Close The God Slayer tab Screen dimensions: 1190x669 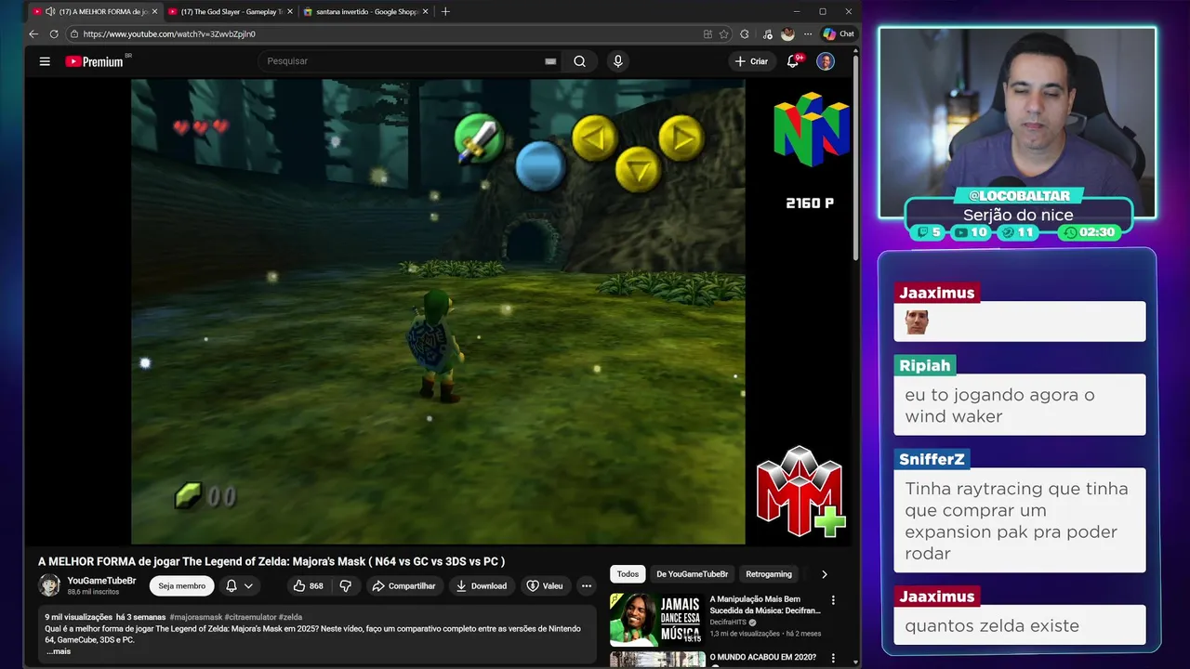[x=290, y=12]
